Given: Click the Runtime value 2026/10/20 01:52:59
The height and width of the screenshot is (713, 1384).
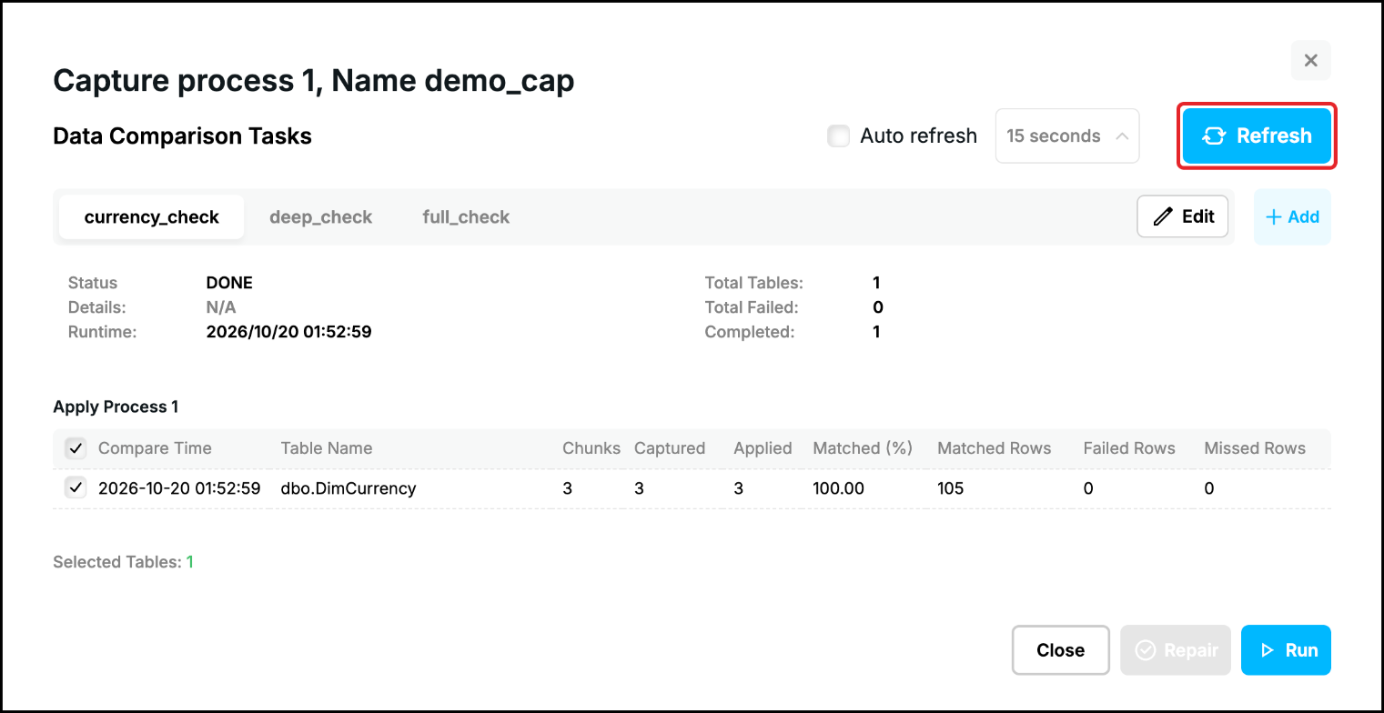Looking at the screenshot, I should click(x=289, y=332).
